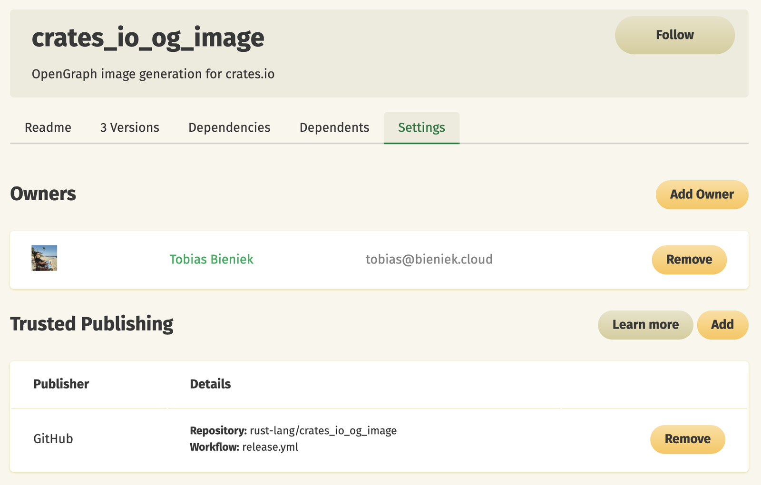Go to the Dependencies tab
The image size is (761, 485).
click(x=229, y=127)
